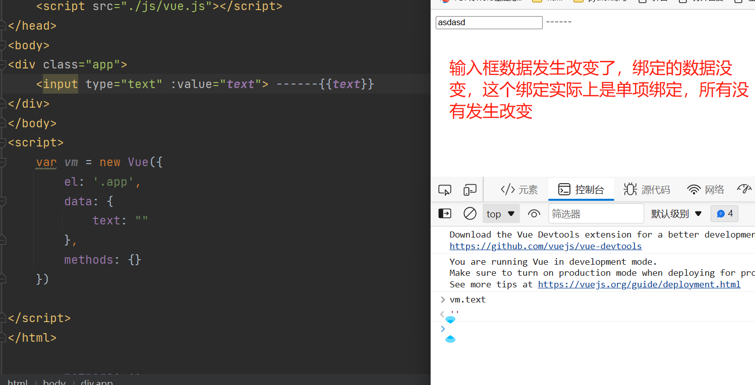This screenshot has width=755, height=385.
Task: Click the data: { line
Action: pos(89,201)
